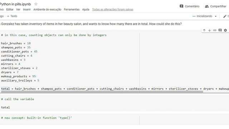Click the pencil editing icon

pos(225,16)
